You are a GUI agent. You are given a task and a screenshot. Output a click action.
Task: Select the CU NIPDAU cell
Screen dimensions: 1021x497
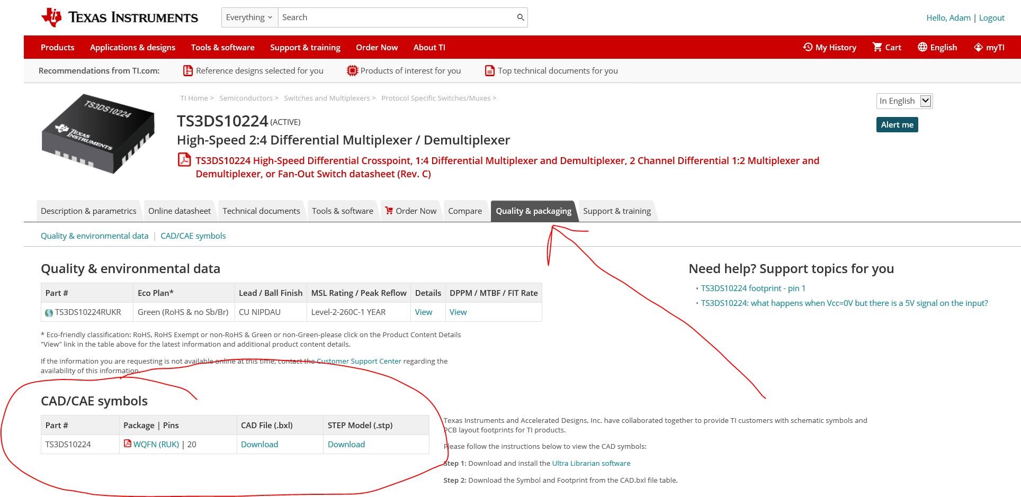(271, 312)
